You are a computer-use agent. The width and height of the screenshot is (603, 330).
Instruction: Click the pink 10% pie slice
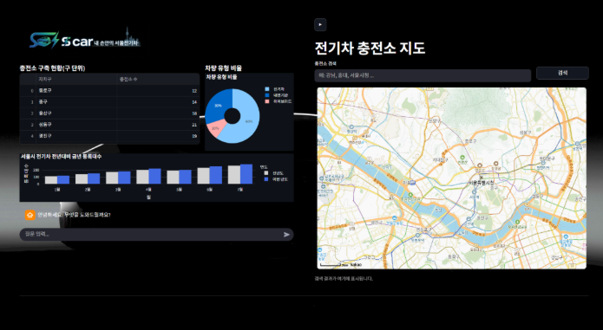(x=215, y=128)
